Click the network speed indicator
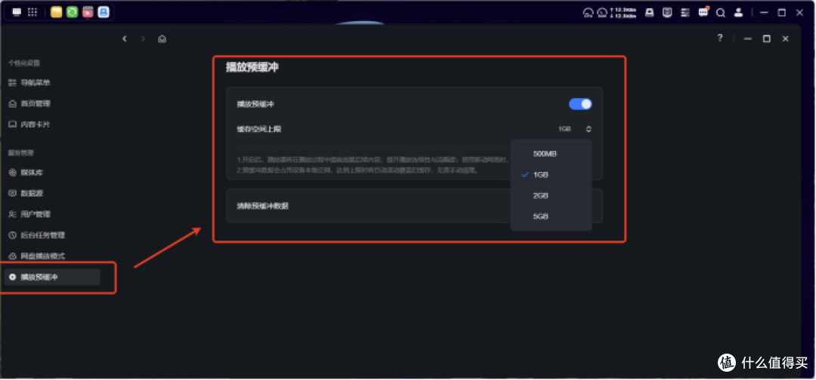Viewport: 816px width, 380px height. (x=623, y=13)
